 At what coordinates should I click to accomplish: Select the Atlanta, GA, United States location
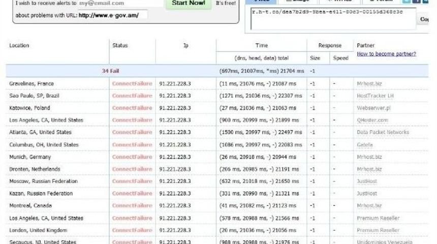pyautogui.click(x=41, y=133)
